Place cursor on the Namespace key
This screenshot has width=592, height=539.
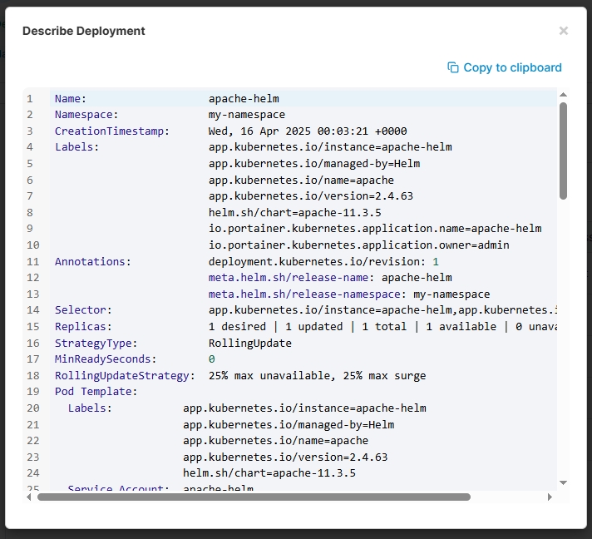[x=86, y=115]
